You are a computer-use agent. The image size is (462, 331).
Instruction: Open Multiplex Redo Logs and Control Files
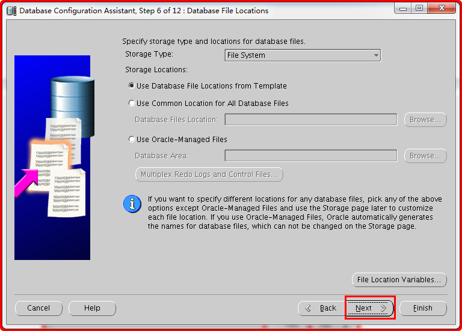(209, 175)
